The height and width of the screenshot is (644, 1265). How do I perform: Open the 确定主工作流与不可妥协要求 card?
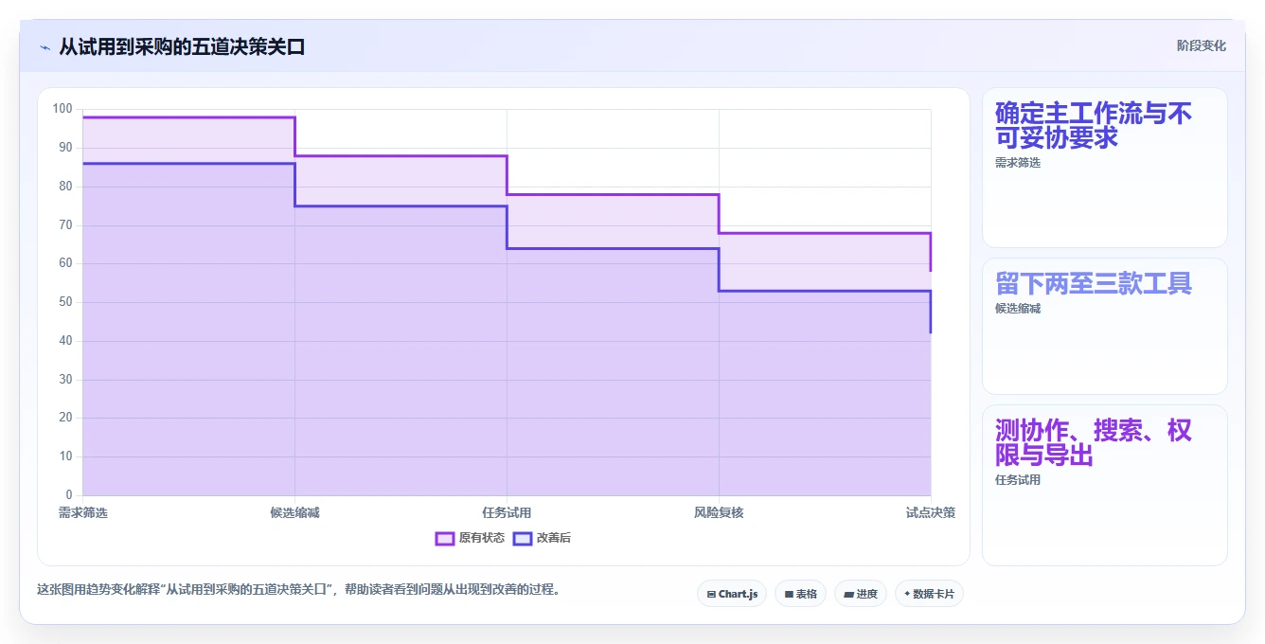pos(1105,168)
